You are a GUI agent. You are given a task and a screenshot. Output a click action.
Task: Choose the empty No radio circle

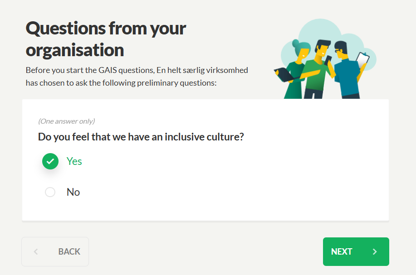(50, 192)
